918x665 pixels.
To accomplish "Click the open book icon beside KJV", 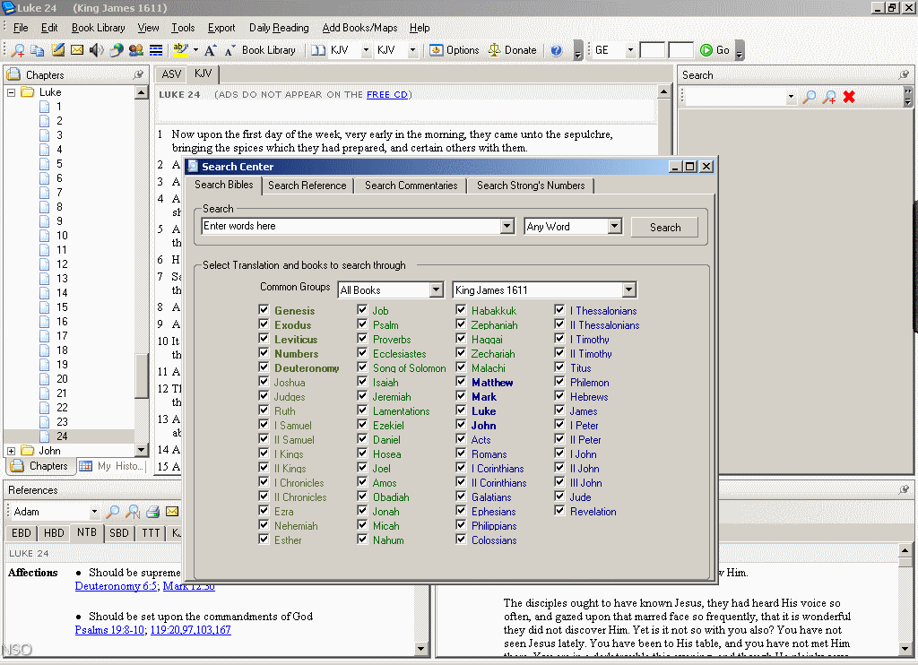I will pos(318,50).
